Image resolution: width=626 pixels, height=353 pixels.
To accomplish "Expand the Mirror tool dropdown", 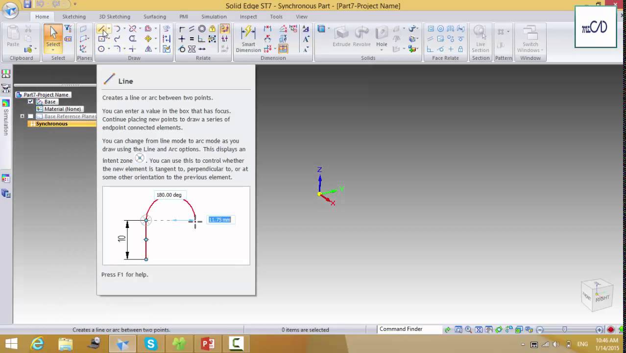I will [x=156, y=49].
